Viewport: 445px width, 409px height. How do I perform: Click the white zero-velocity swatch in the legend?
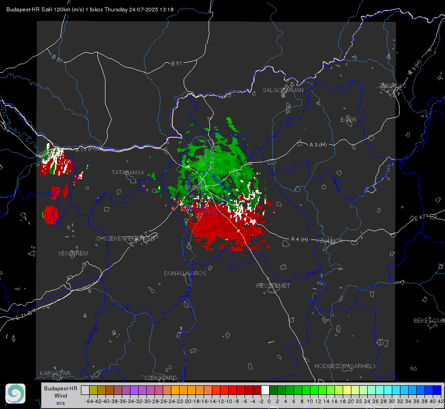pyautogui.click(x=265, y=390)
